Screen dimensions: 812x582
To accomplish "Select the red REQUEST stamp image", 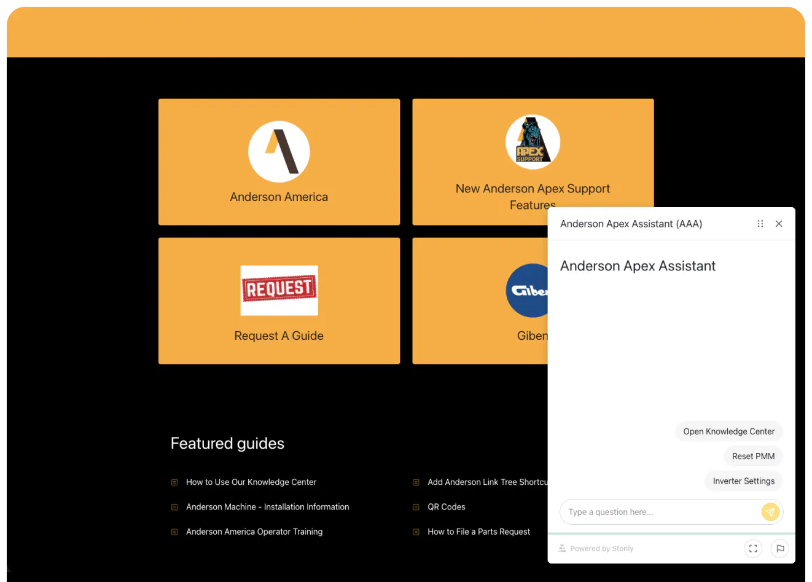I will click(x=279, y=290).
